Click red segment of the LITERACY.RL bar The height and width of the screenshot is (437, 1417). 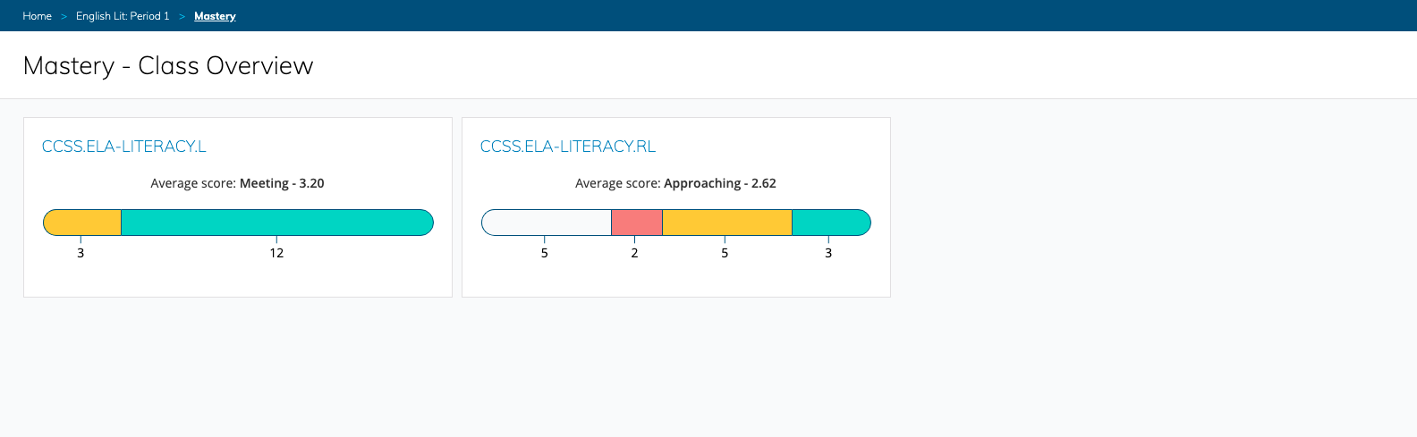click(636, 223)
